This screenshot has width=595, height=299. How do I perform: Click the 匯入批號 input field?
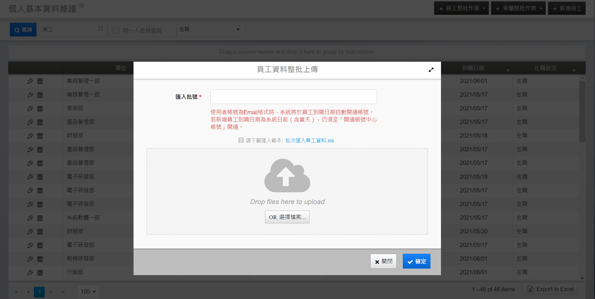(293, 97)
